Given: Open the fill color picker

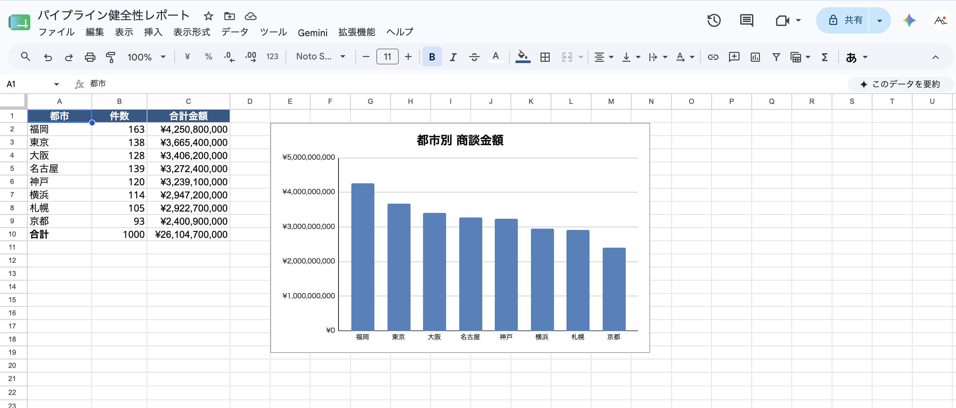Looking at the screenshot, I should tap(522, 57).
